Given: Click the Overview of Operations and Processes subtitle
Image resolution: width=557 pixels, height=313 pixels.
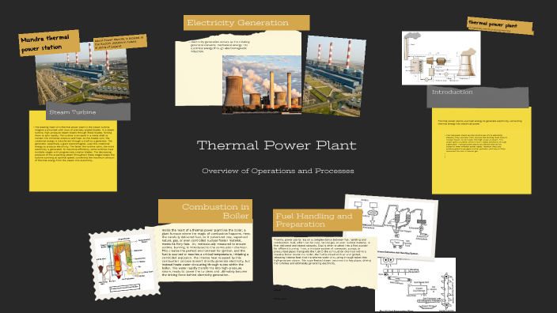Looking at the screenshot, I should [x=278, y=171].
